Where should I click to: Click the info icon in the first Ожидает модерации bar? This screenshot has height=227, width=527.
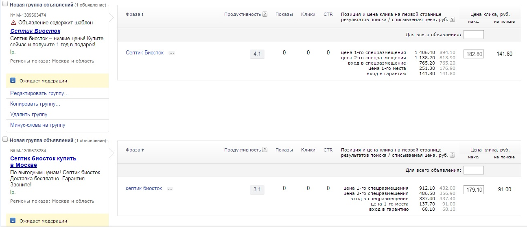pyautogui.click(x=13, y=80)
